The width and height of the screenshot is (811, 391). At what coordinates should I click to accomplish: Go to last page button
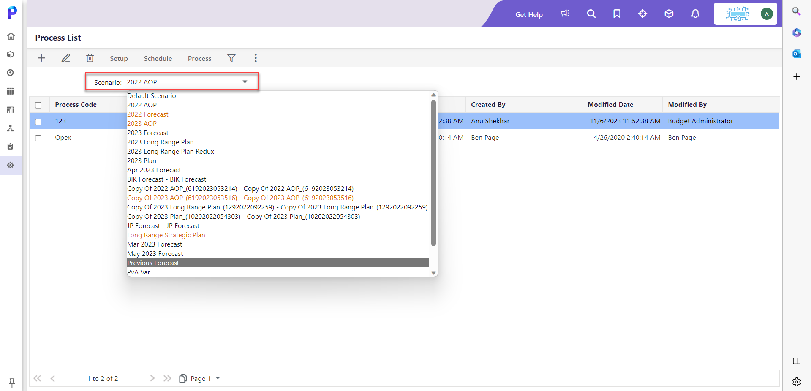[x=167, y=378]
